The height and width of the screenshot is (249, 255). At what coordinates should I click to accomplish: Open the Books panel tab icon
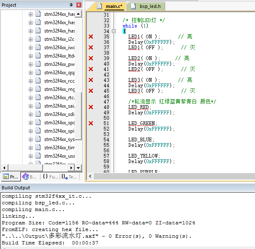26,177
